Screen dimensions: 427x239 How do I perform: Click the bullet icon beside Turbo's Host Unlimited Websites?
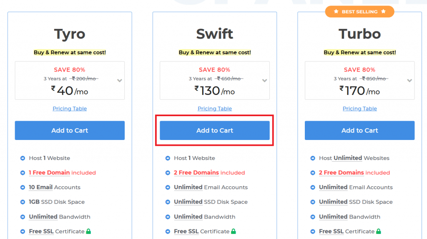tap(313, 158)
